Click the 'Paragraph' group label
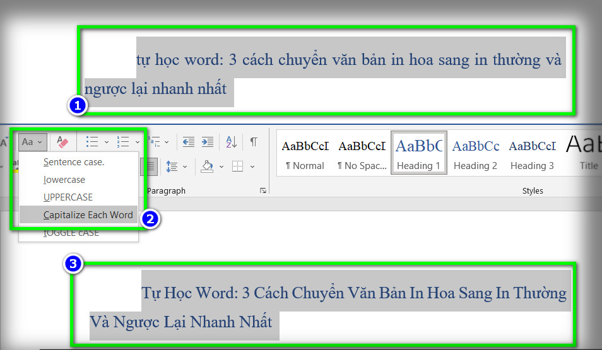The image size is (602, 350). (166, 190)
